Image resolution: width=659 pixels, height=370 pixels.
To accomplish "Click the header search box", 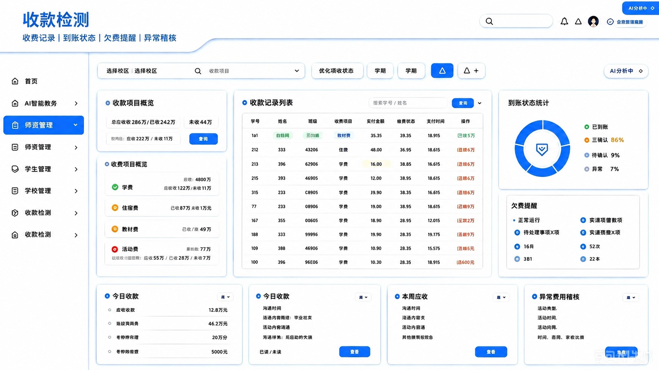I will (516, 21).
